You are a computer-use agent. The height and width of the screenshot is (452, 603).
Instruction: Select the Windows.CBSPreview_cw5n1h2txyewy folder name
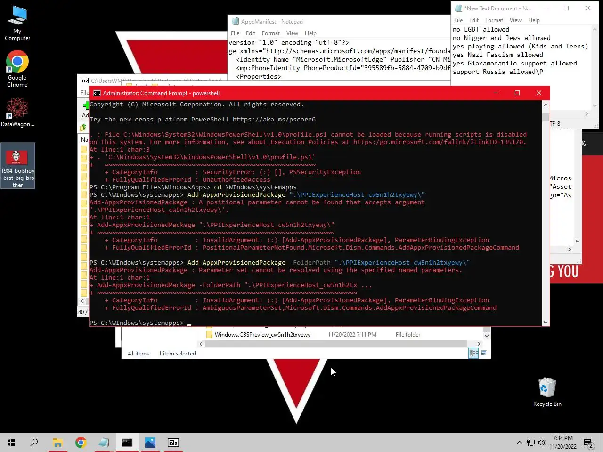262,335
